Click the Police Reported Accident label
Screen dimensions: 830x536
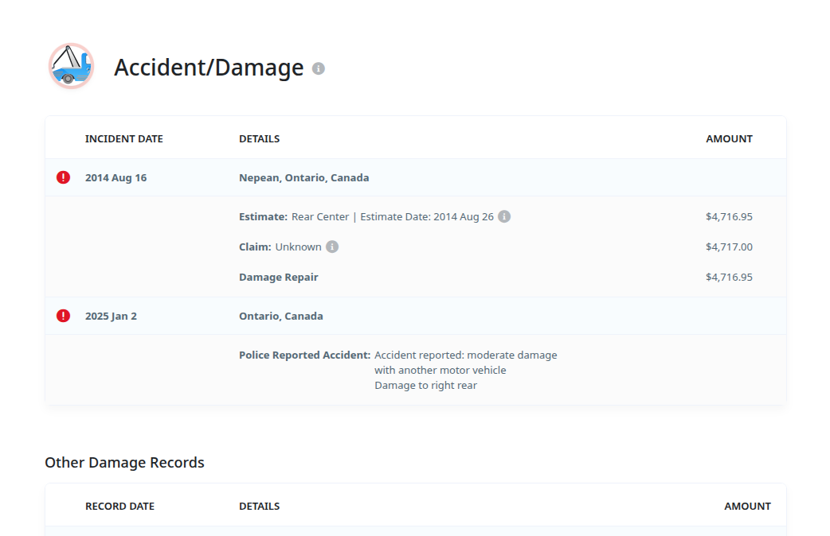tap(304, 355)
